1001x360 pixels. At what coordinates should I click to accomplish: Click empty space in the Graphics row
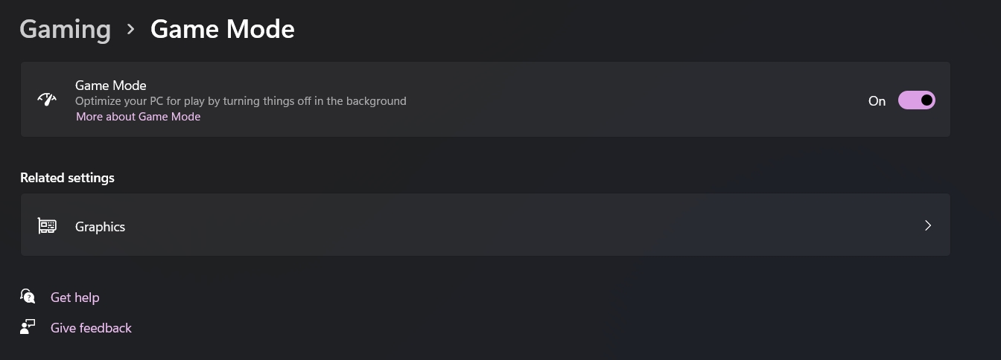click(521, 225)
